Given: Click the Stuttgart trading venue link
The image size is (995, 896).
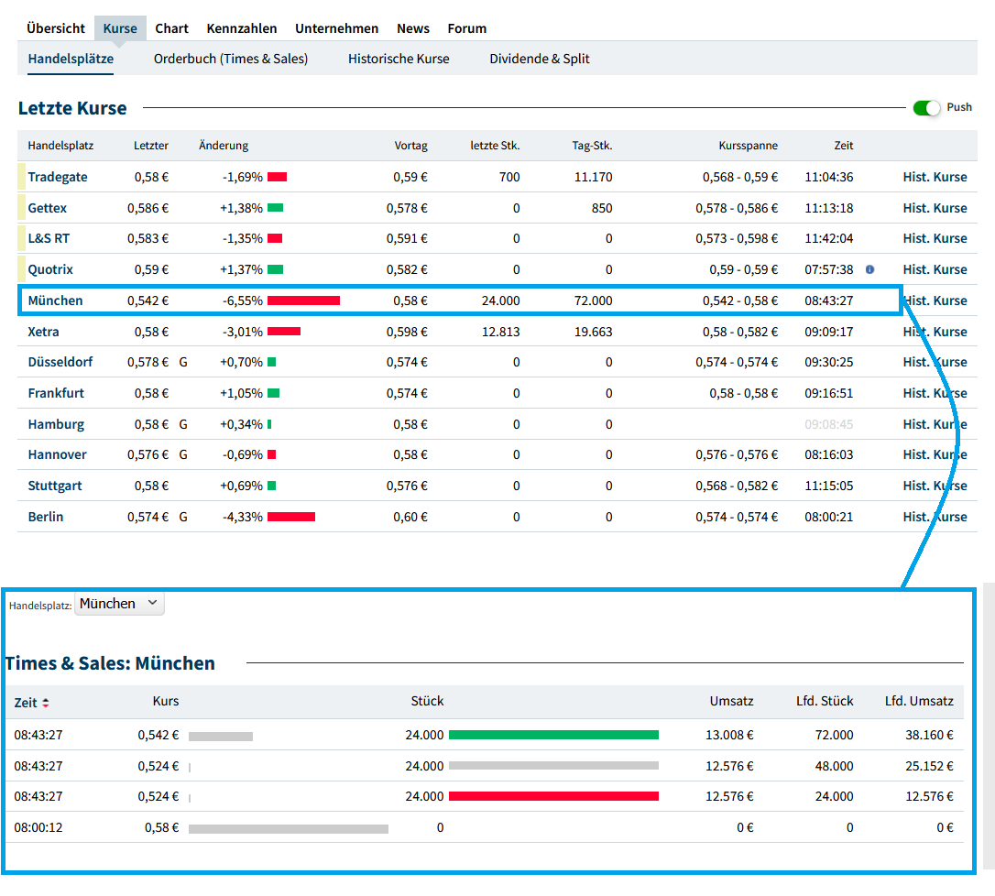Looking at the screenshot, I should [54, 486].
